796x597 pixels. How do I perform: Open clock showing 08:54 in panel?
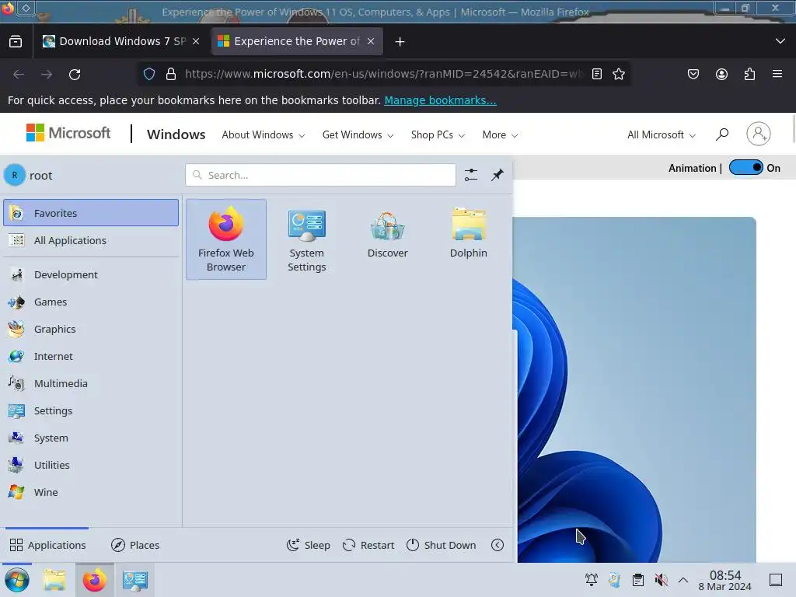point(725,580)
